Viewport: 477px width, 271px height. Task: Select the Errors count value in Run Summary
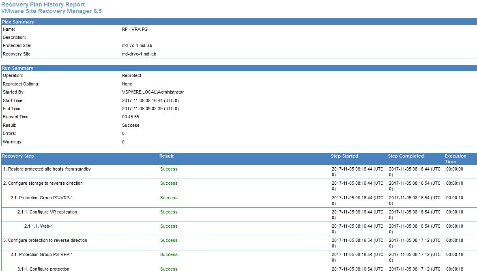123,133
